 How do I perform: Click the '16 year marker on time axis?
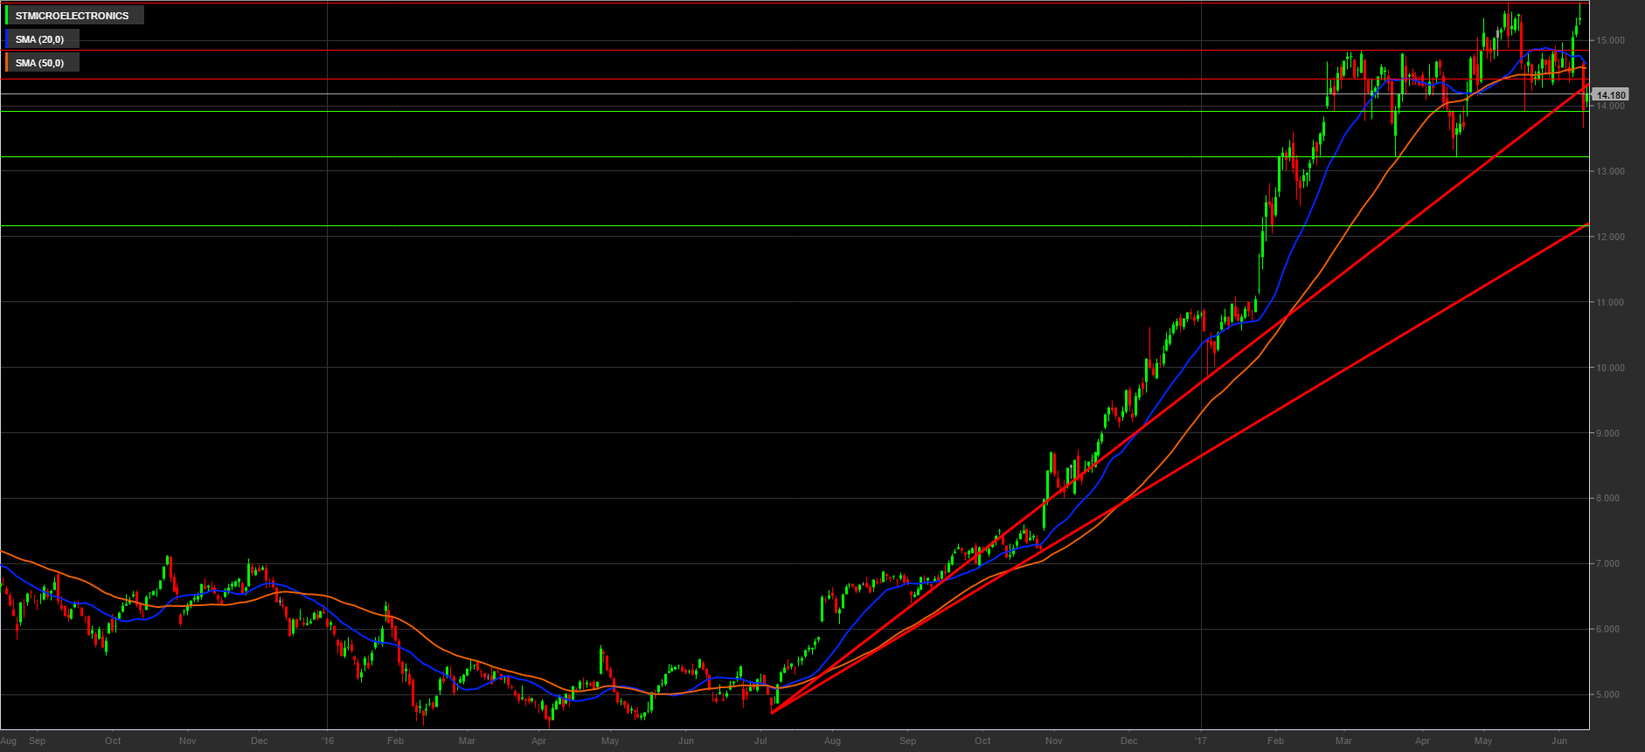tap(328, 741)
